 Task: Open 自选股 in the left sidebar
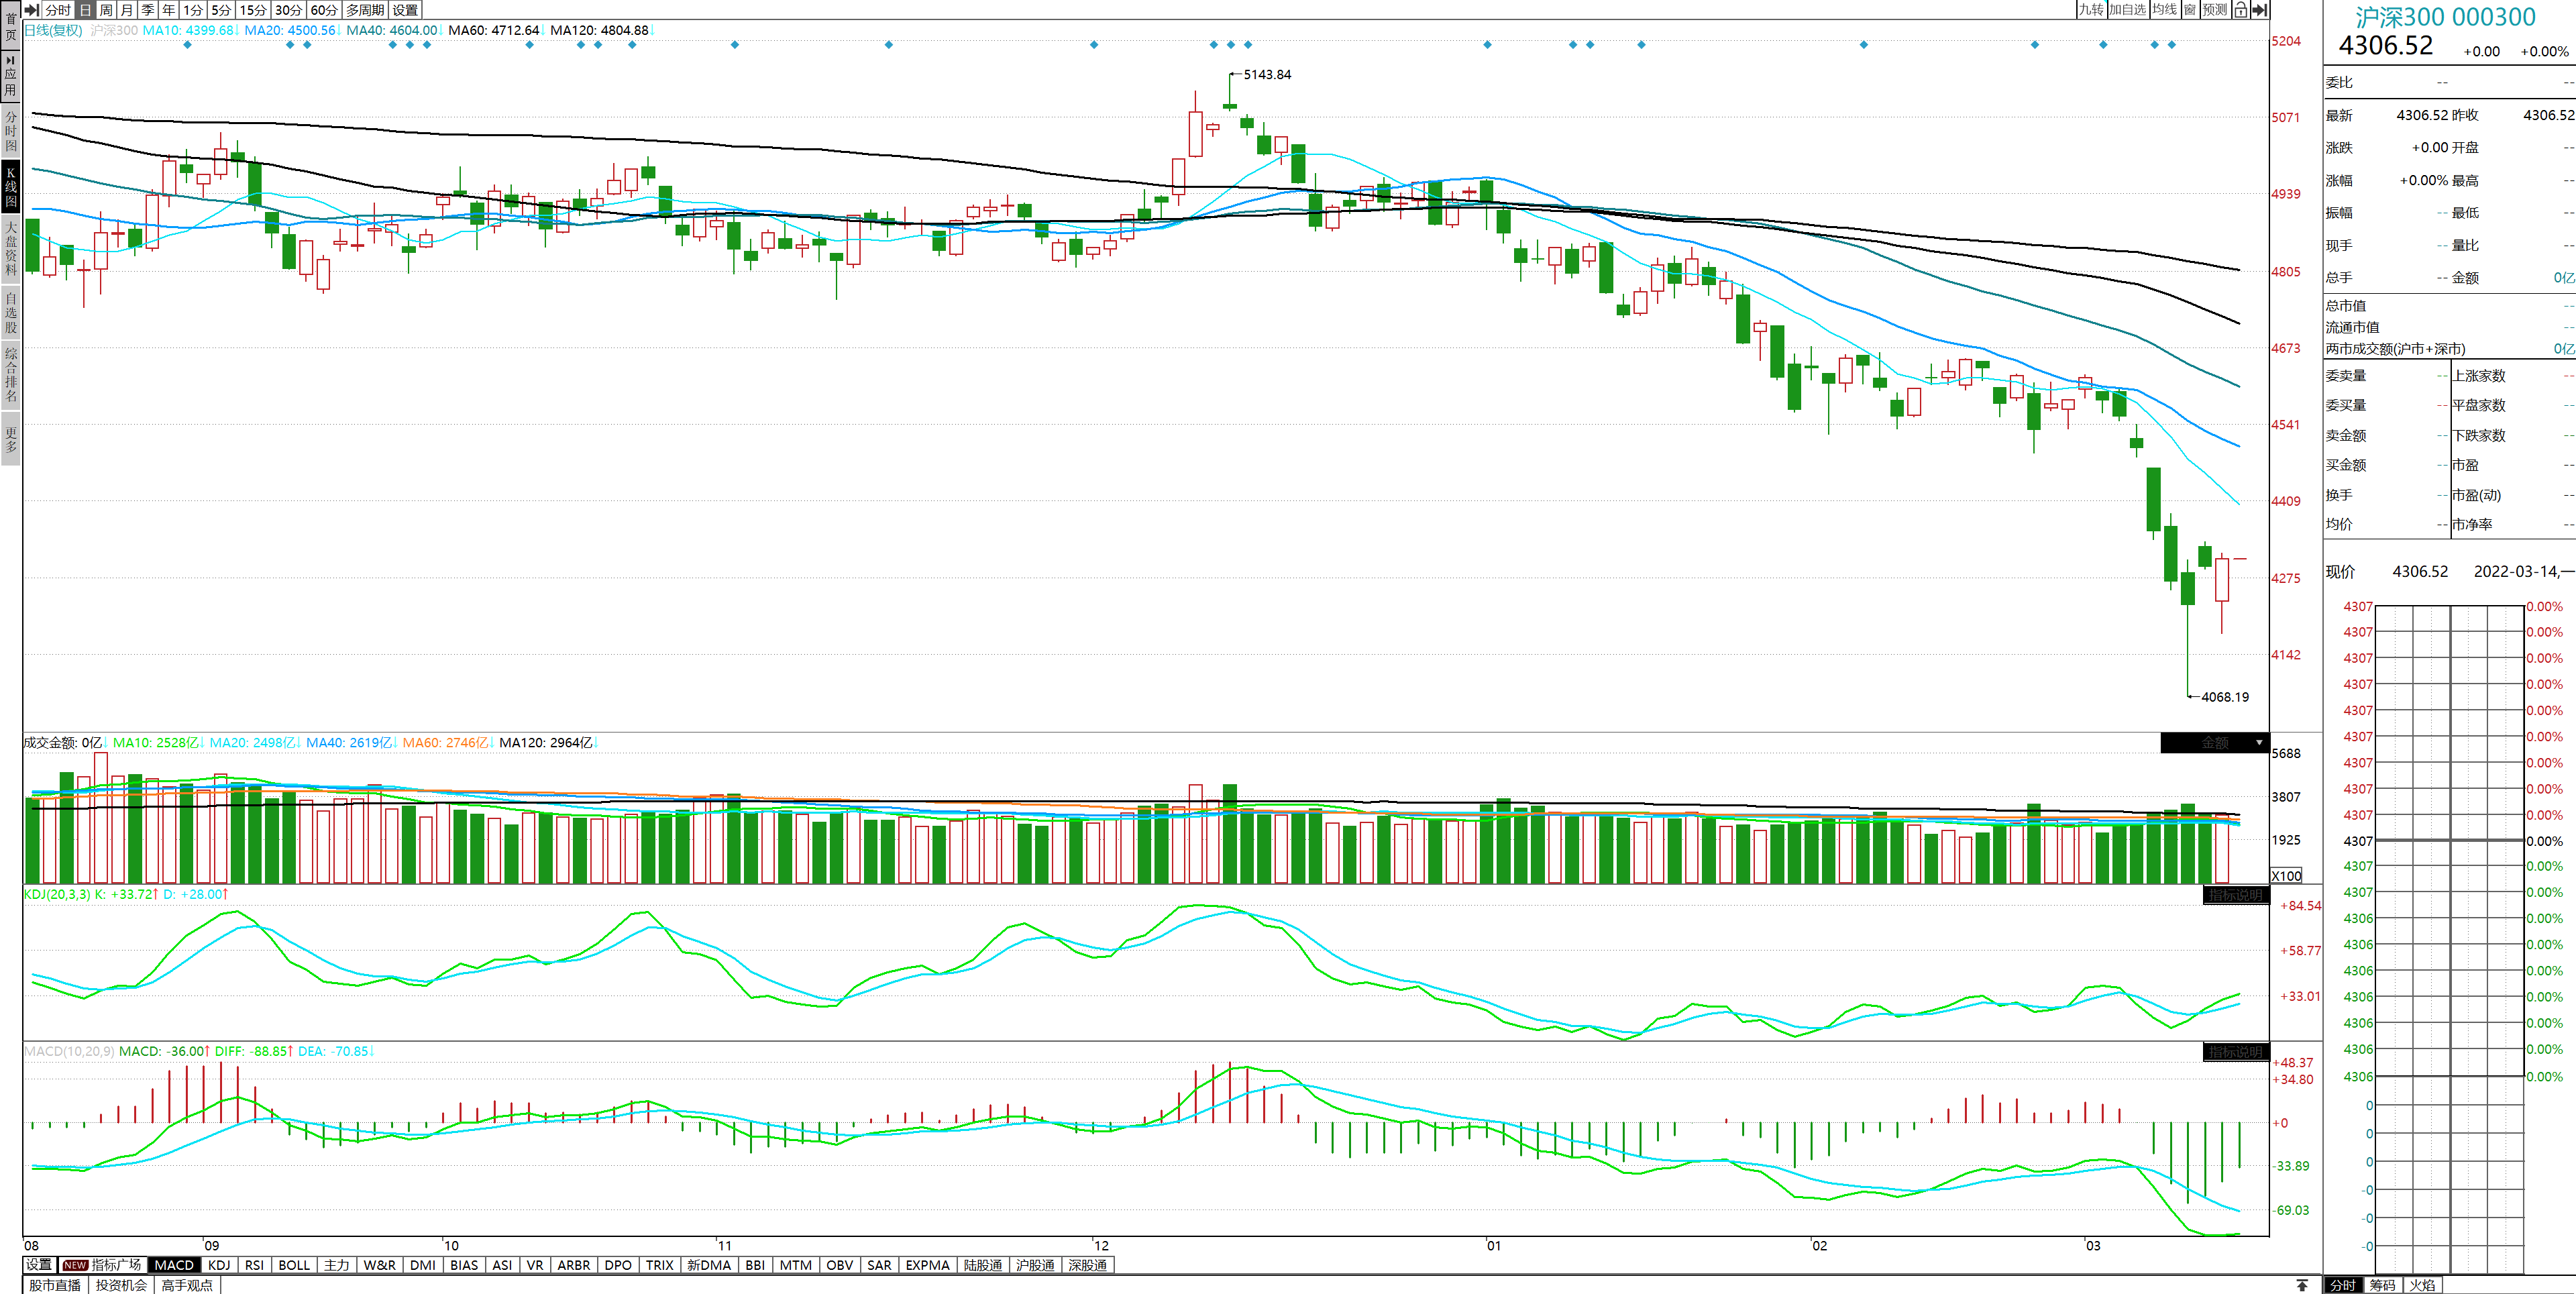click(x=10, y=312)
